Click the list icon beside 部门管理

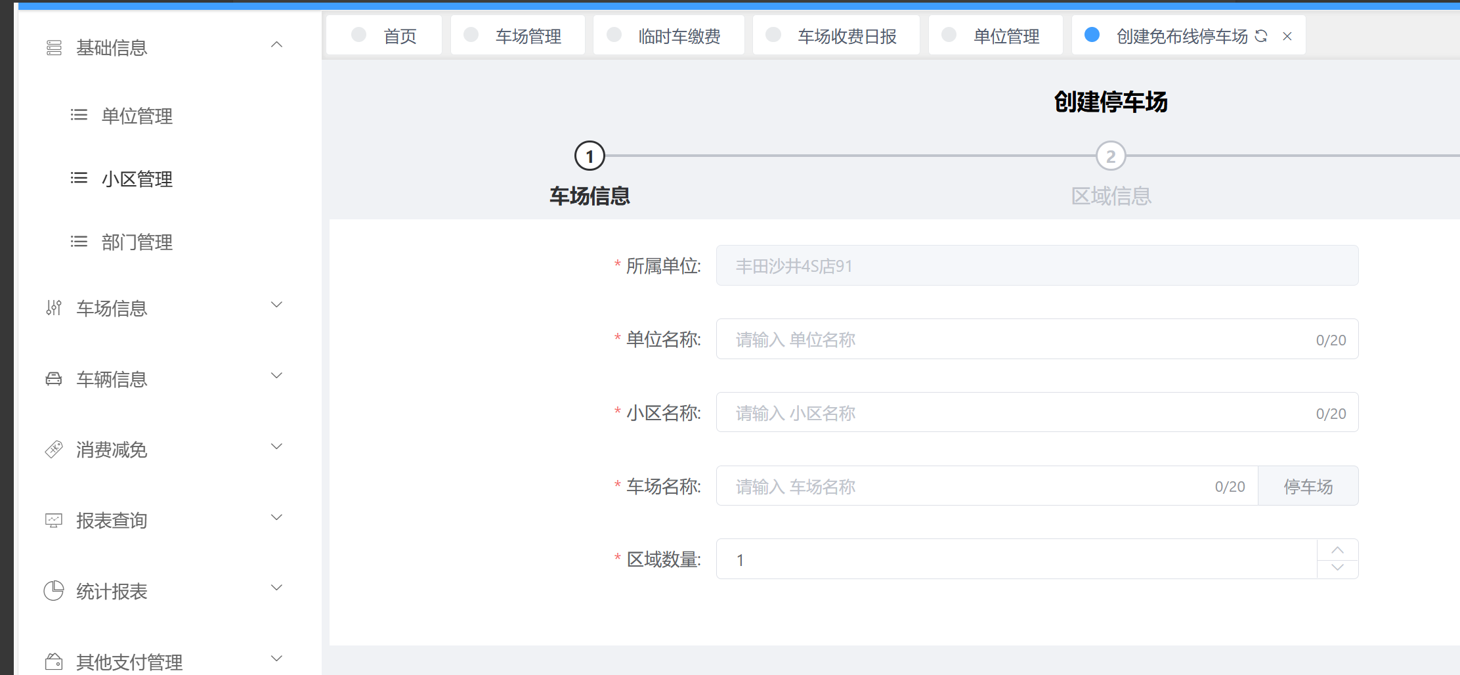[79, 242]
